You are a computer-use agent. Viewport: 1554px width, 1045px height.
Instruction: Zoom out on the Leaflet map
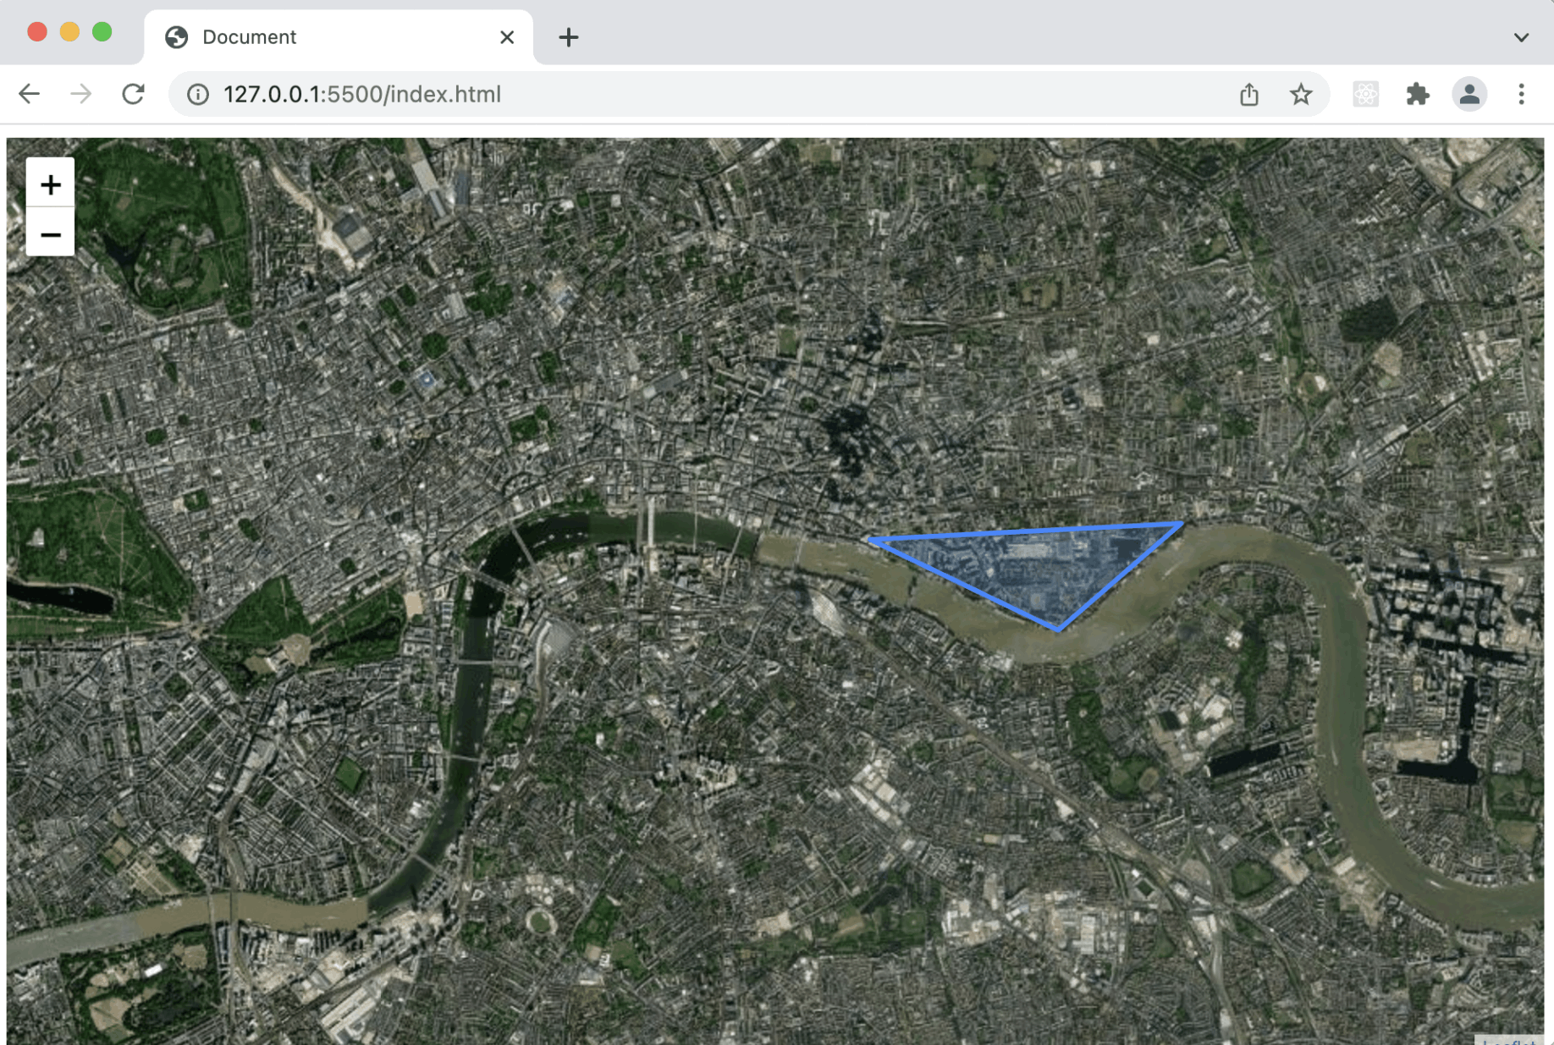(50, 233)
